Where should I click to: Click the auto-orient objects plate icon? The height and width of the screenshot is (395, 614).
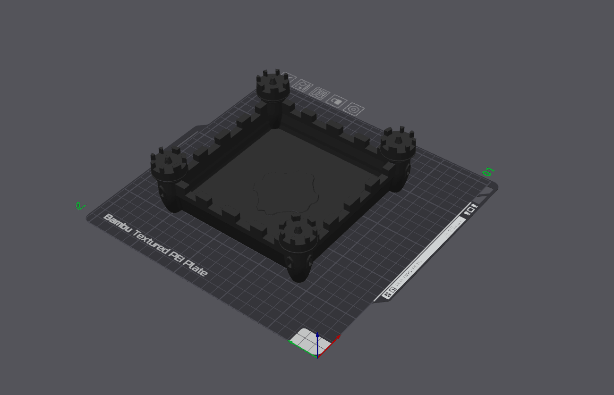coord(302,86)
